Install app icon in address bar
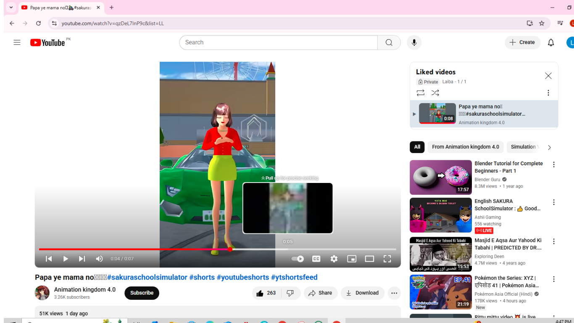This screenshot has height=323, width=574. (530, 24)
